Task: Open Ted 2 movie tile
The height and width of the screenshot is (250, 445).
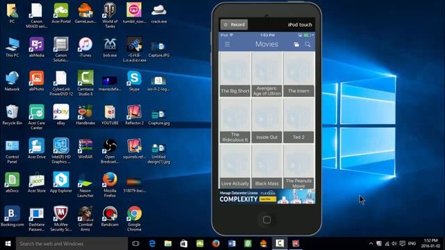Action: pos(298,120)
